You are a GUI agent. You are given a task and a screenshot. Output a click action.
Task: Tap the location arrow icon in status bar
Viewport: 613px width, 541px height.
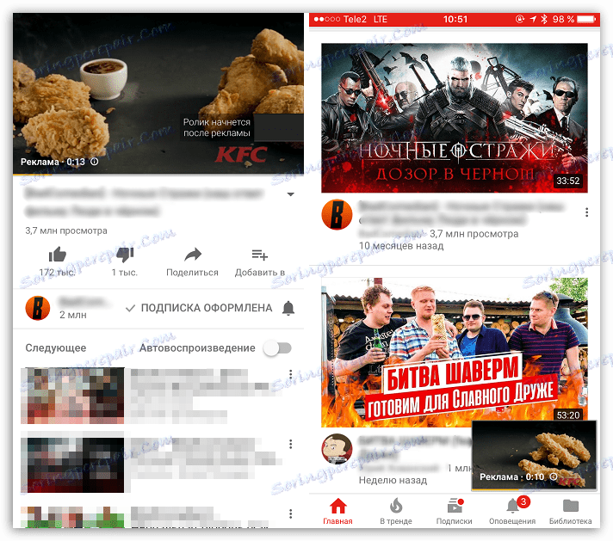tap(533, 19)
